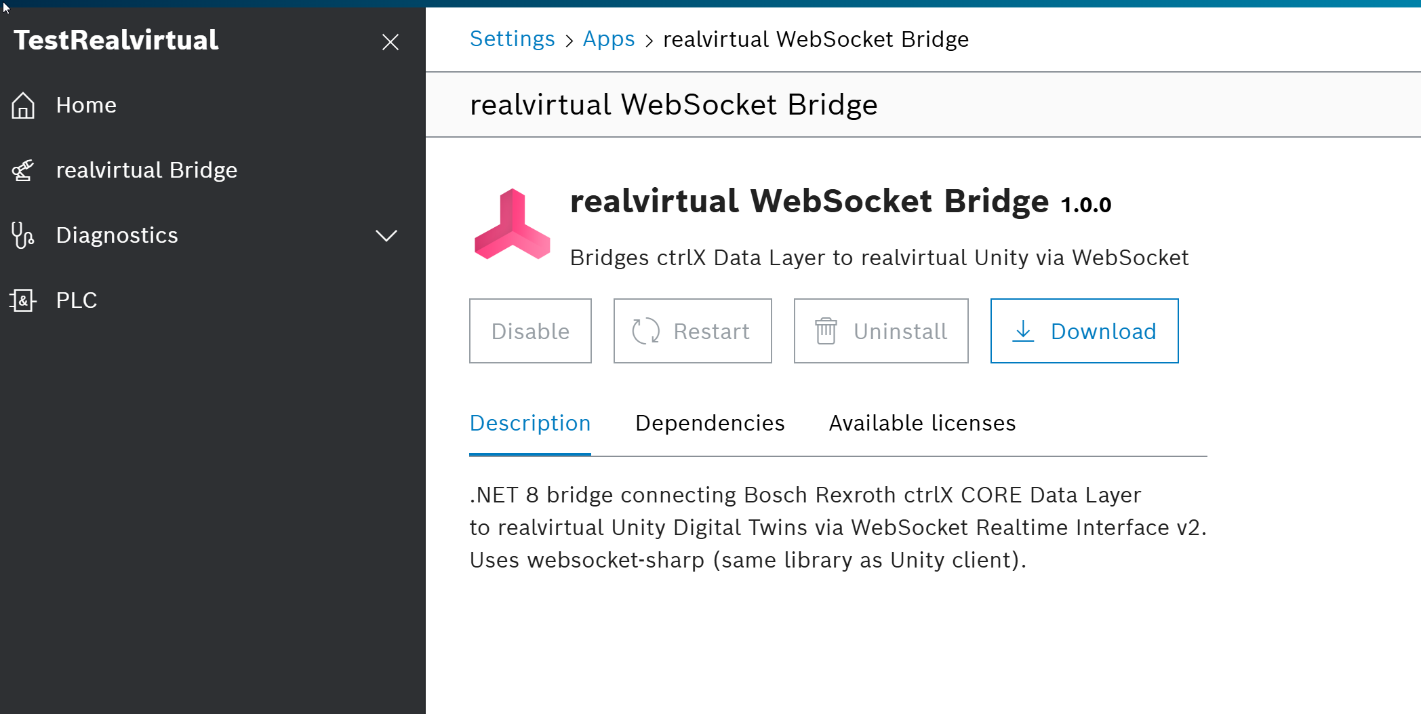Close the sidebar with the X icon

(x=391, y=42)
